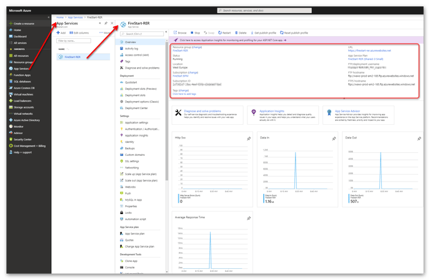Image resolution: width=430 pixels, height=280 pixels.
Task: Open the app URL link
Action: pyautogui.click(x=369, y=51)
